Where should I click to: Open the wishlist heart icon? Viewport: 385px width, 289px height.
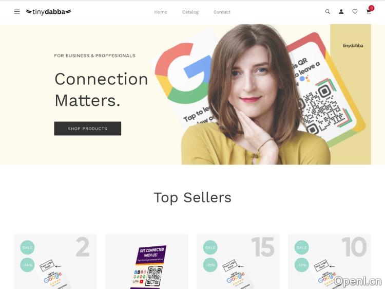pos(355,11)
